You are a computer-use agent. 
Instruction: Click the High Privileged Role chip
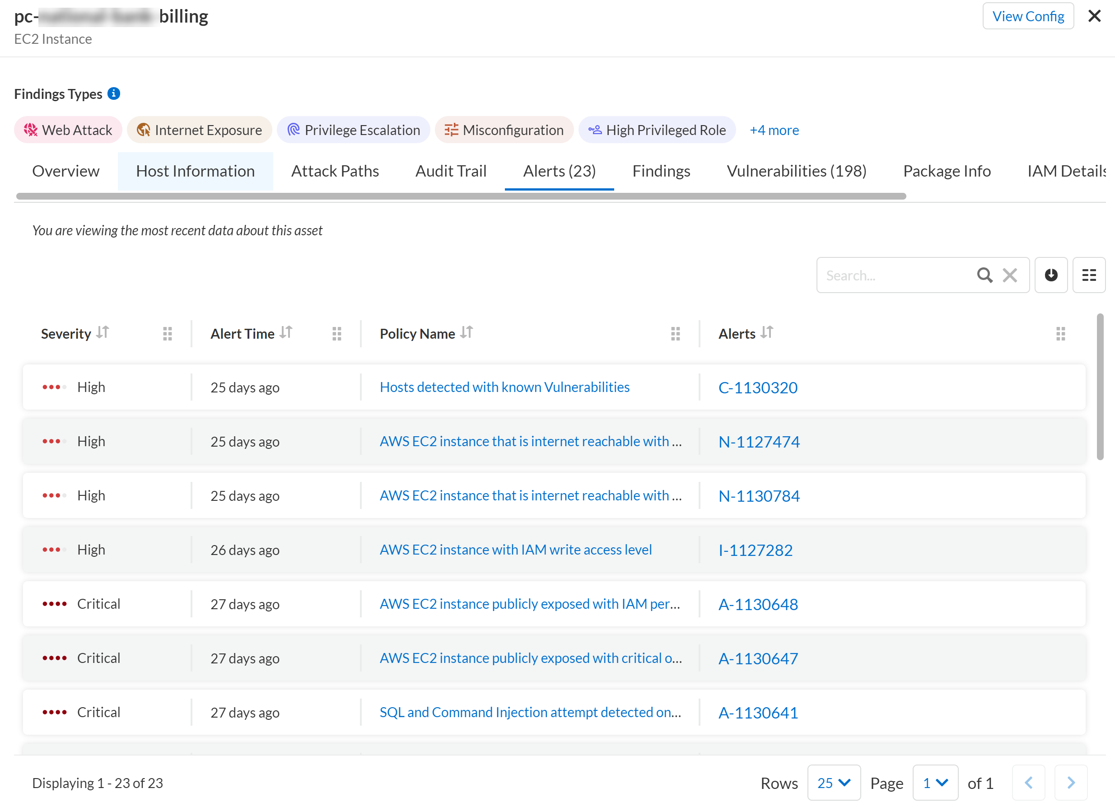click(x=657, y=130)
